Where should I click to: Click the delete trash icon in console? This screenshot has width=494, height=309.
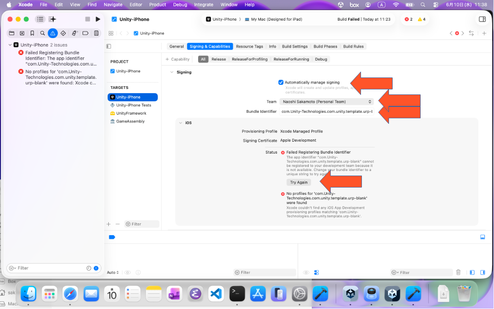(458, 272)
